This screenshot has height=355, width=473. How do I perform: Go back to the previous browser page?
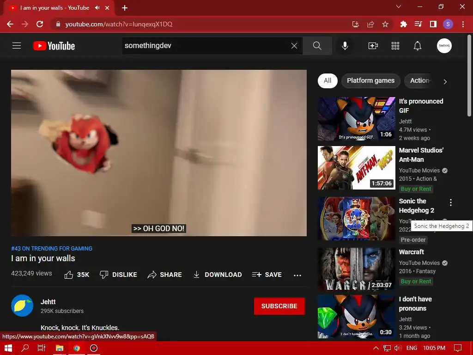tap(10, 24)
